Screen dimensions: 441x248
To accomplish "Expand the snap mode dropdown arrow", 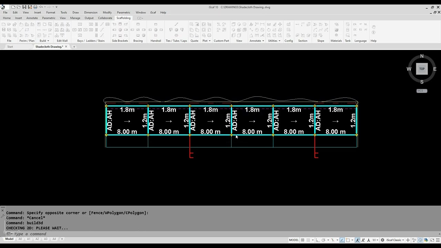I will [313, 240].
